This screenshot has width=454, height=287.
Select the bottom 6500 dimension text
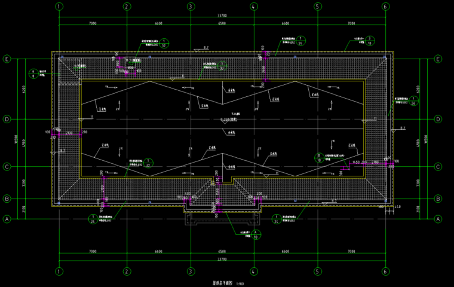pyautogui.click(x=222, y=252)
